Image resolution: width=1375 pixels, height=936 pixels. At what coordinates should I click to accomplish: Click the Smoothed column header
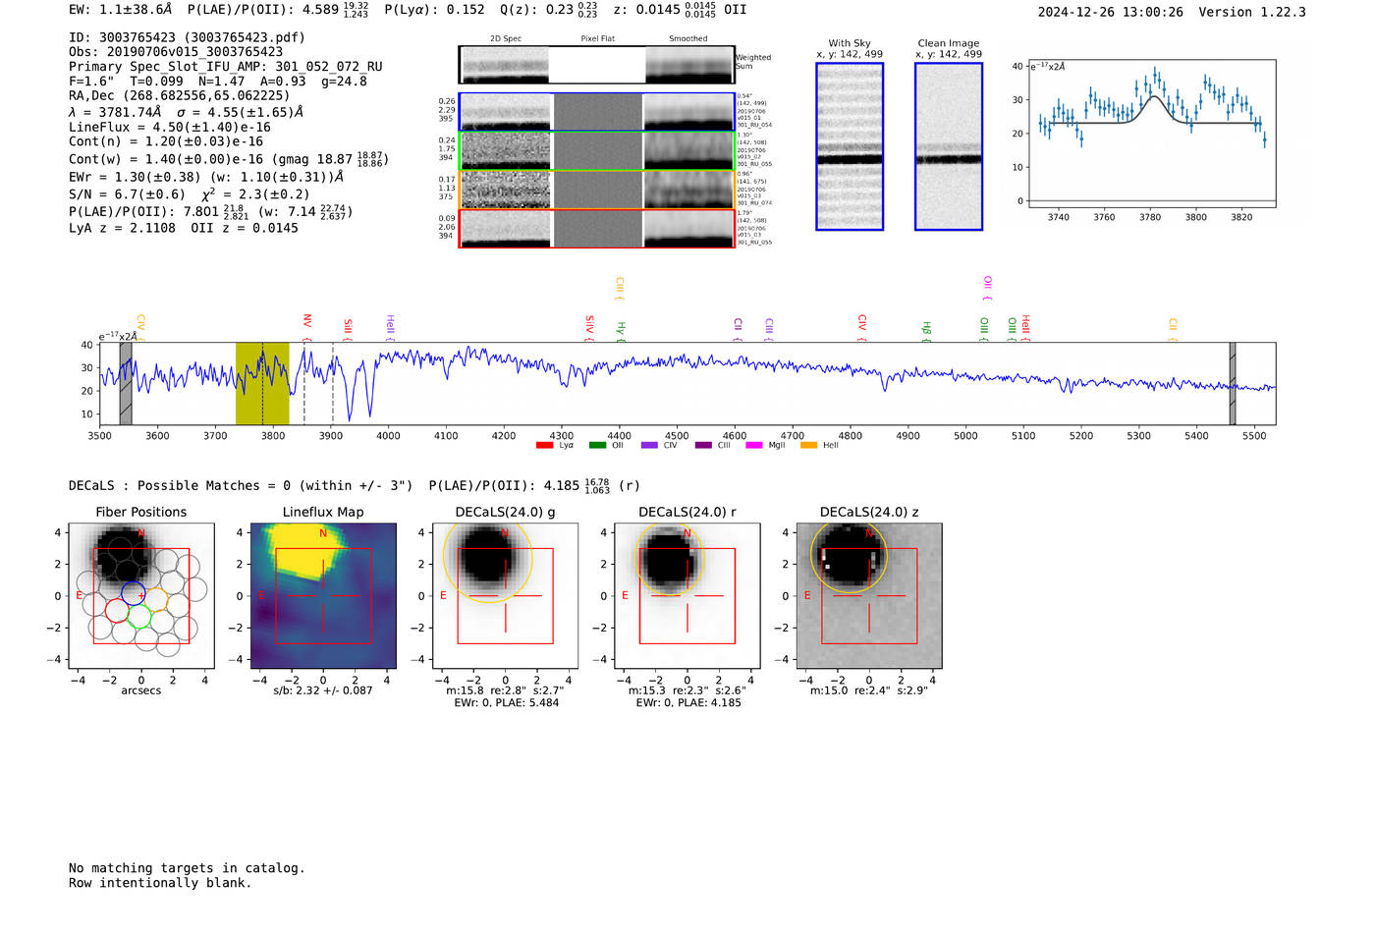point(688,39)
